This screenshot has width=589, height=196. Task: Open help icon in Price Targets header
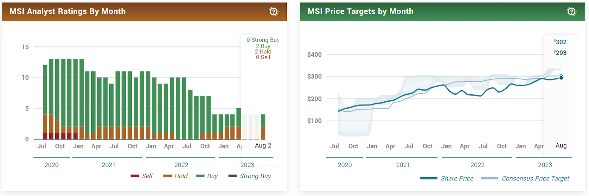[571, 11]
